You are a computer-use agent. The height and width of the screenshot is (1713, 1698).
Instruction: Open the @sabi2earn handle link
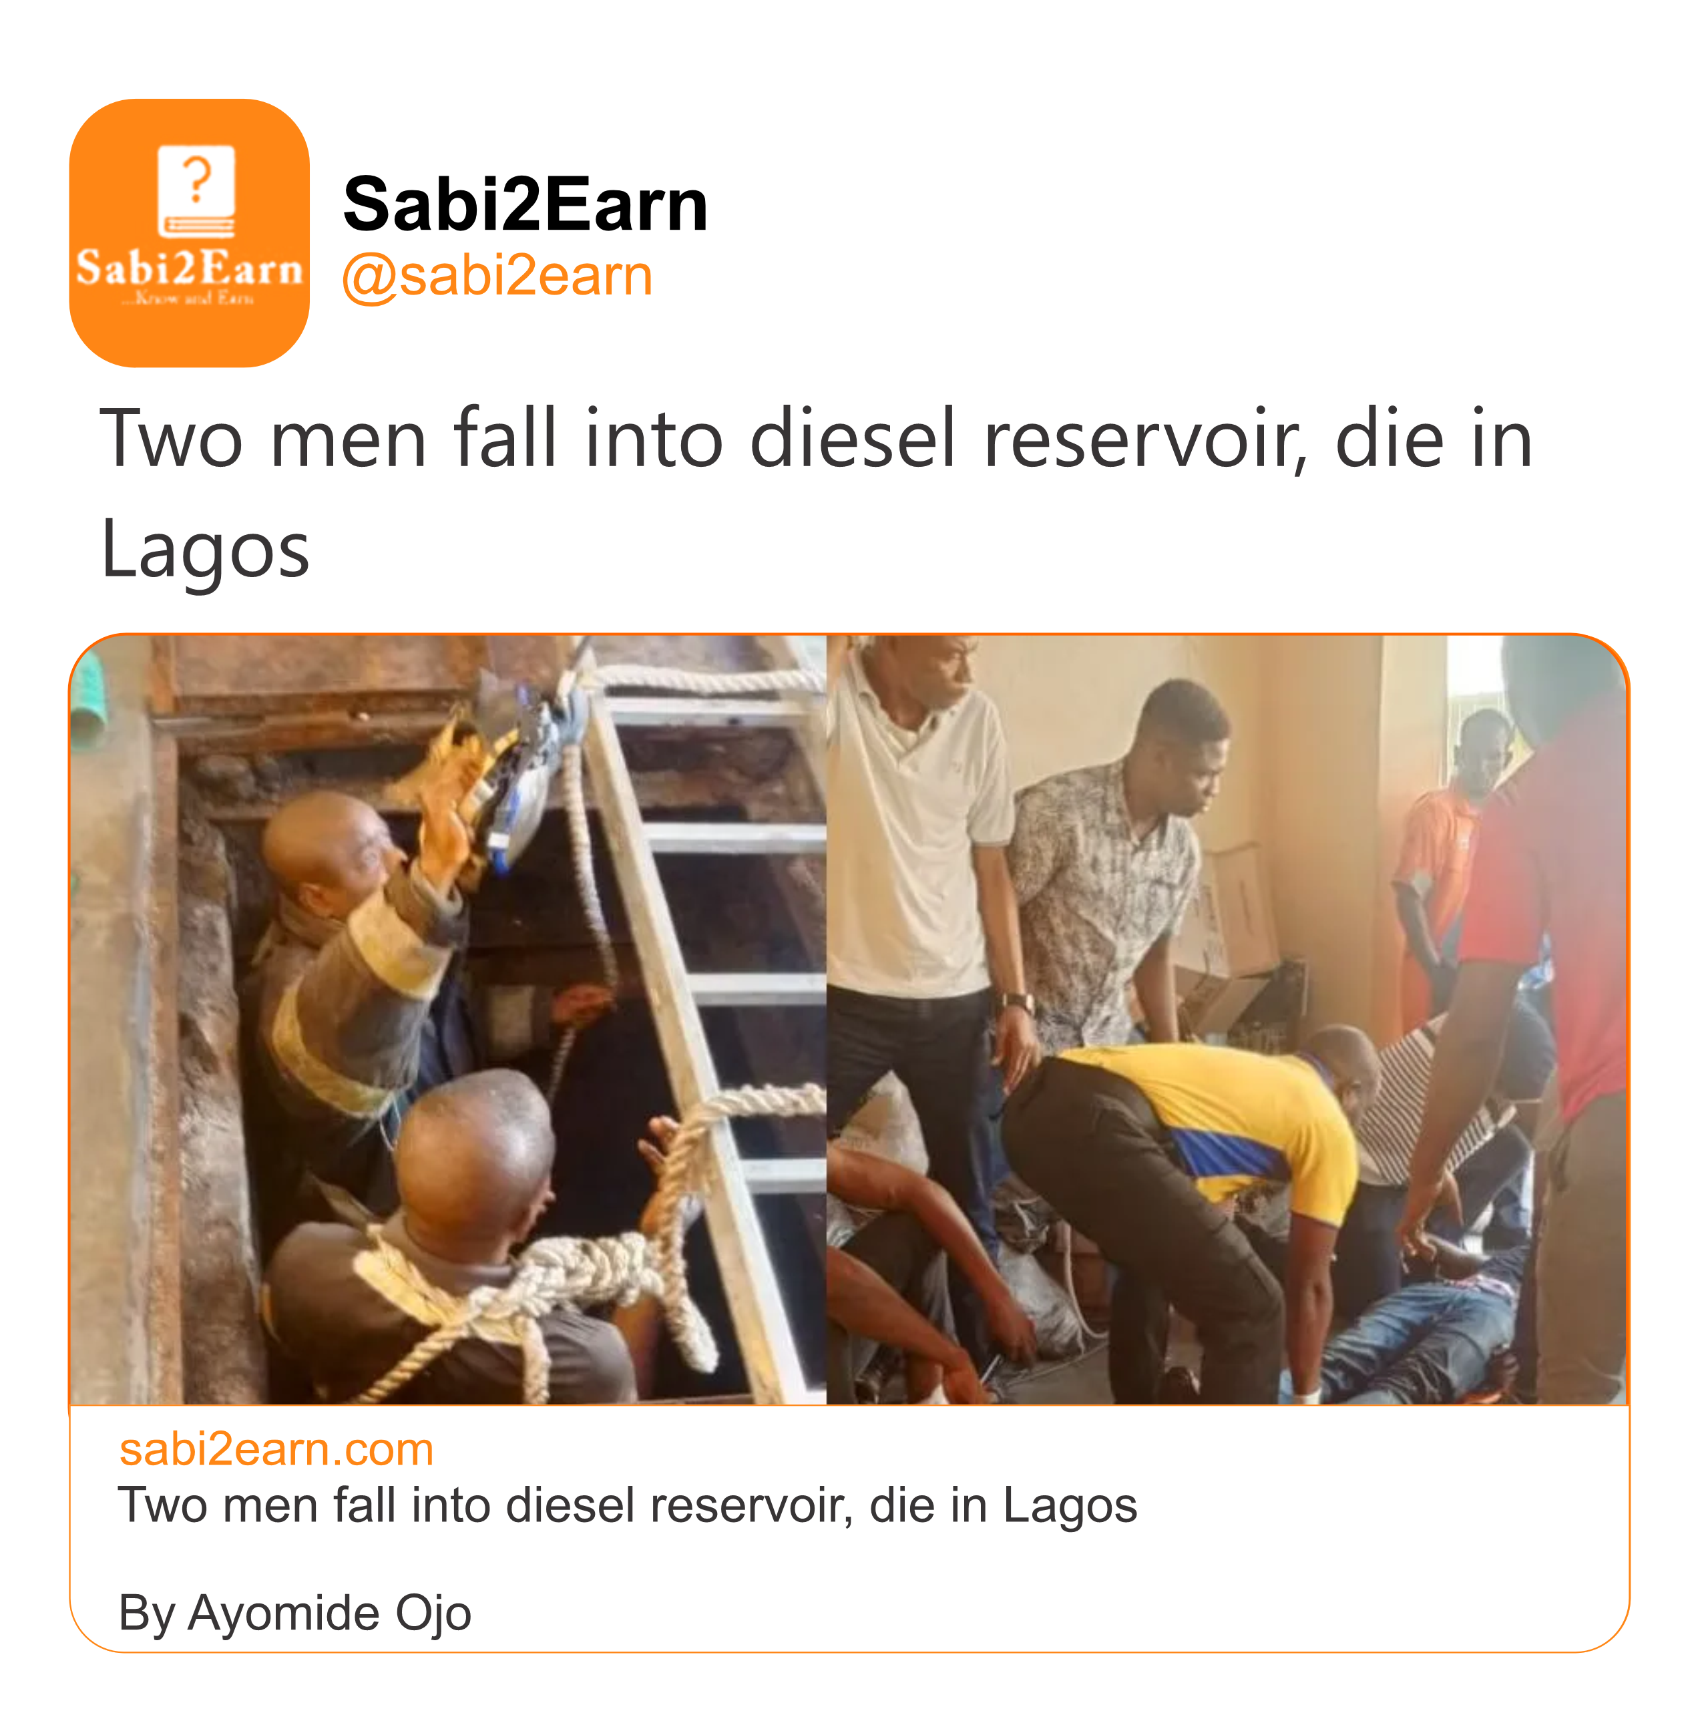pyautogui.click(x=497, y=276)
